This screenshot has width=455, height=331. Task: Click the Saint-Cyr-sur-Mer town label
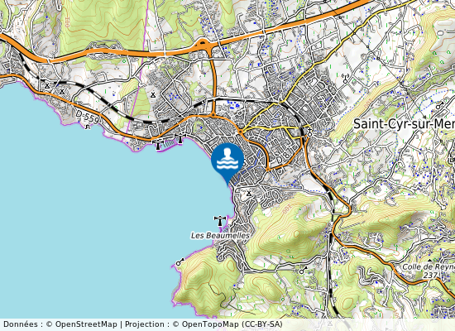point(404,124)
